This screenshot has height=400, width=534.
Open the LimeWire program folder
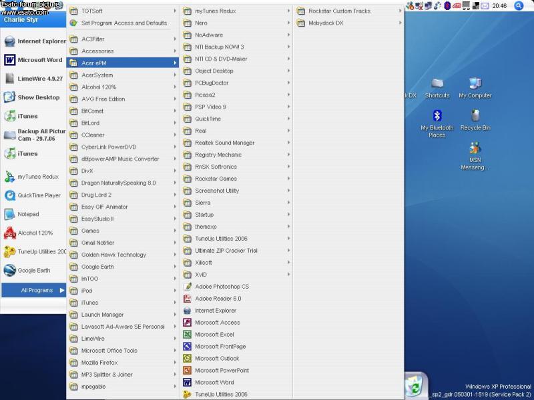123,339
